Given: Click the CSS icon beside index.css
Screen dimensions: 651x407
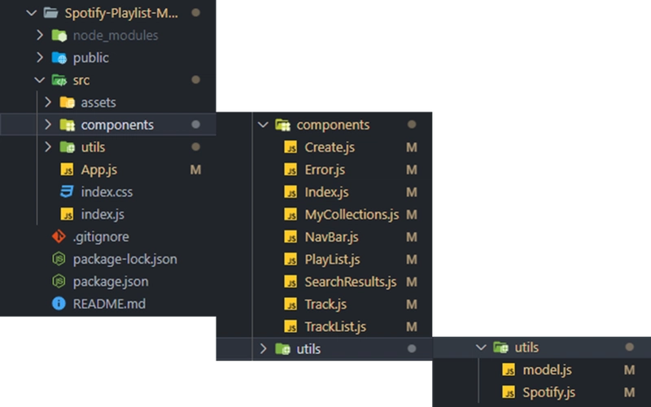Looking at the screenshot, I should pos(67,192).
